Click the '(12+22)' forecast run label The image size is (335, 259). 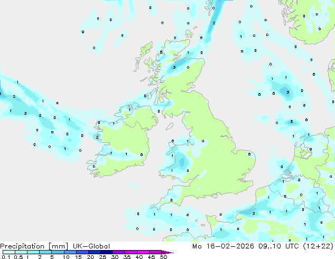tap(318, 246)
